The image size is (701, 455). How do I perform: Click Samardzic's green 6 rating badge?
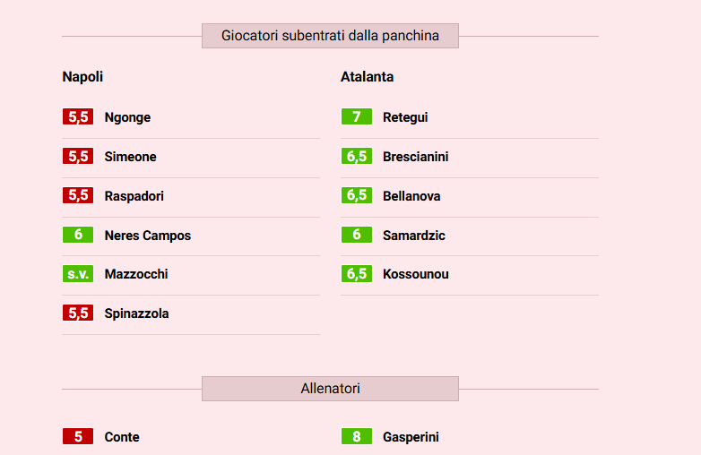tap(356, 236)
